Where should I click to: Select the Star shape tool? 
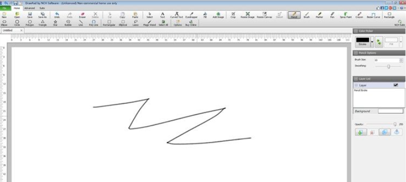[x=55, y=23]
